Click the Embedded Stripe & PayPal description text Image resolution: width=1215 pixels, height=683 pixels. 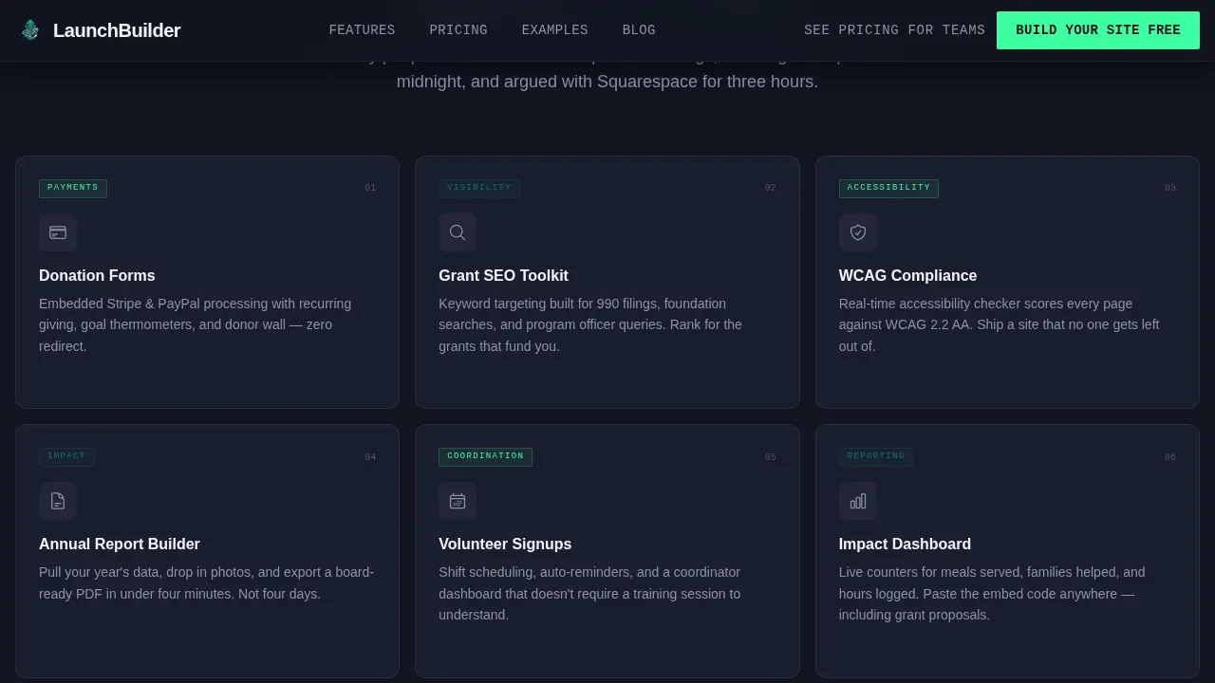click(x=196, y=324)
